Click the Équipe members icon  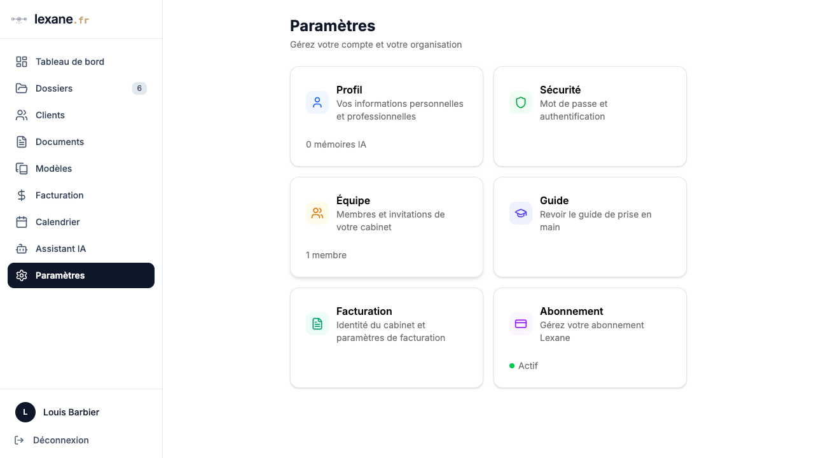(x=317, y=213)
